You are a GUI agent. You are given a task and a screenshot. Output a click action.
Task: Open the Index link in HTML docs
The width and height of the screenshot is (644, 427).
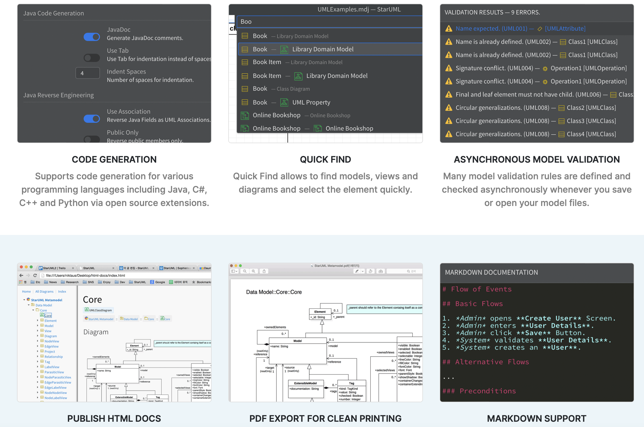coord(62,291)
